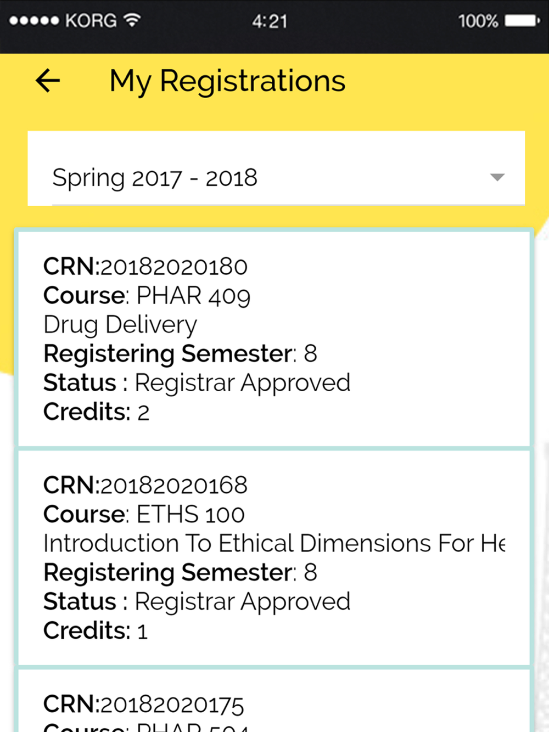Click the My Registrations title

click(x=227, y=81)
